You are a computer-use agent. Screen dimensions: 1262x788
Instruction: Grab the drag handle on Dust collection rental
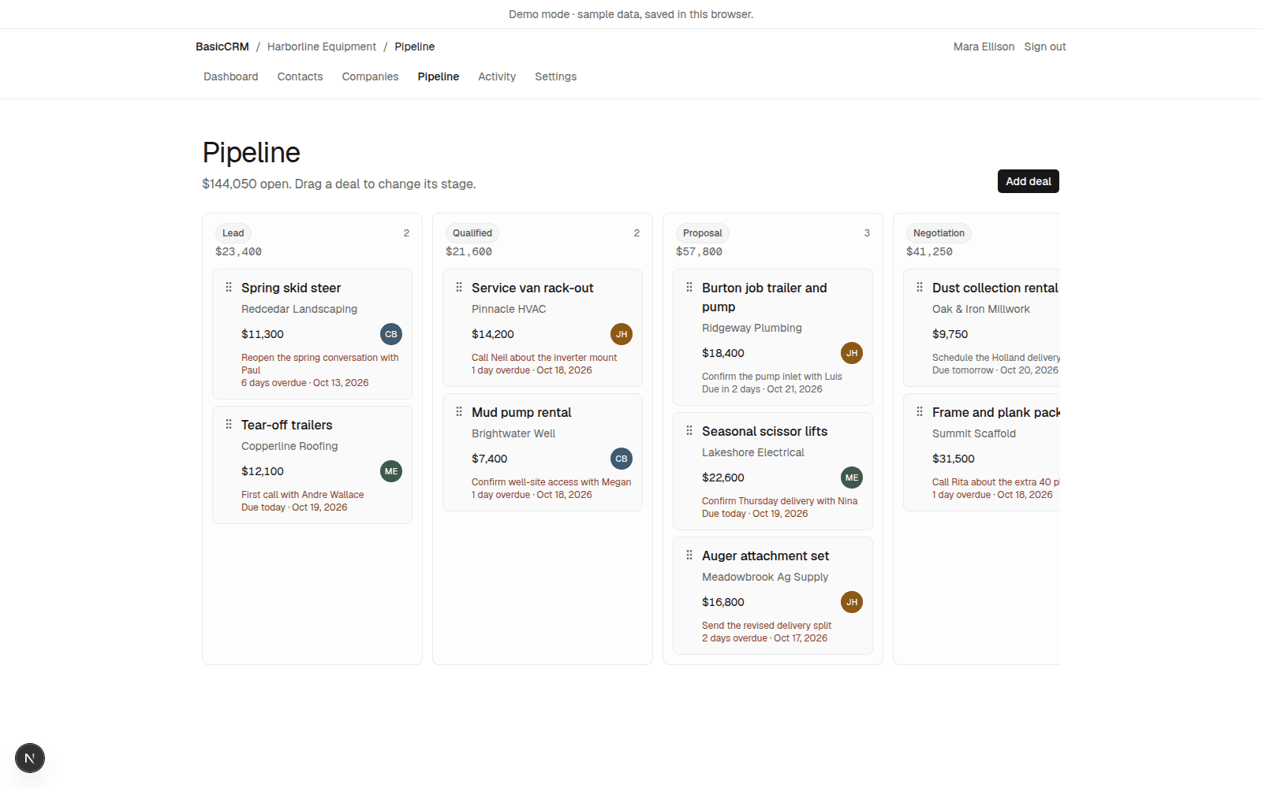tap(920, 288)
